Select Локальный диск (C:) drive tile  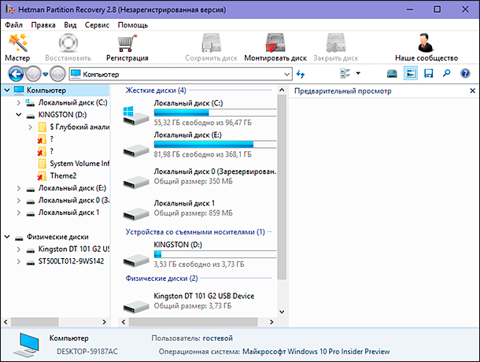[x=199, y=113]
